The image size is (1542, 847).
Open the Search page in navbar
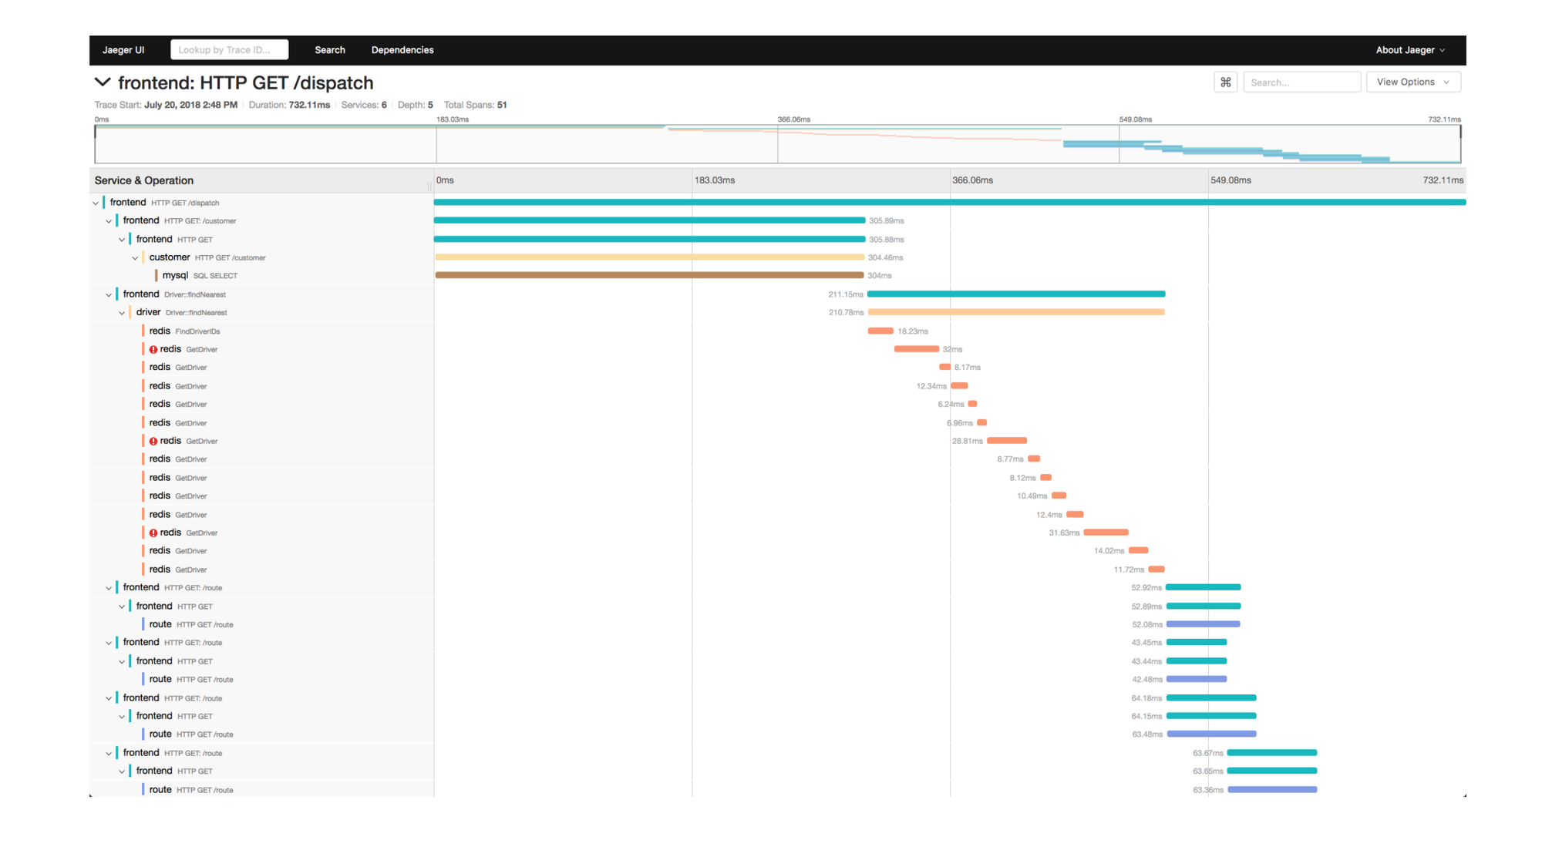(x=329, y=50)
